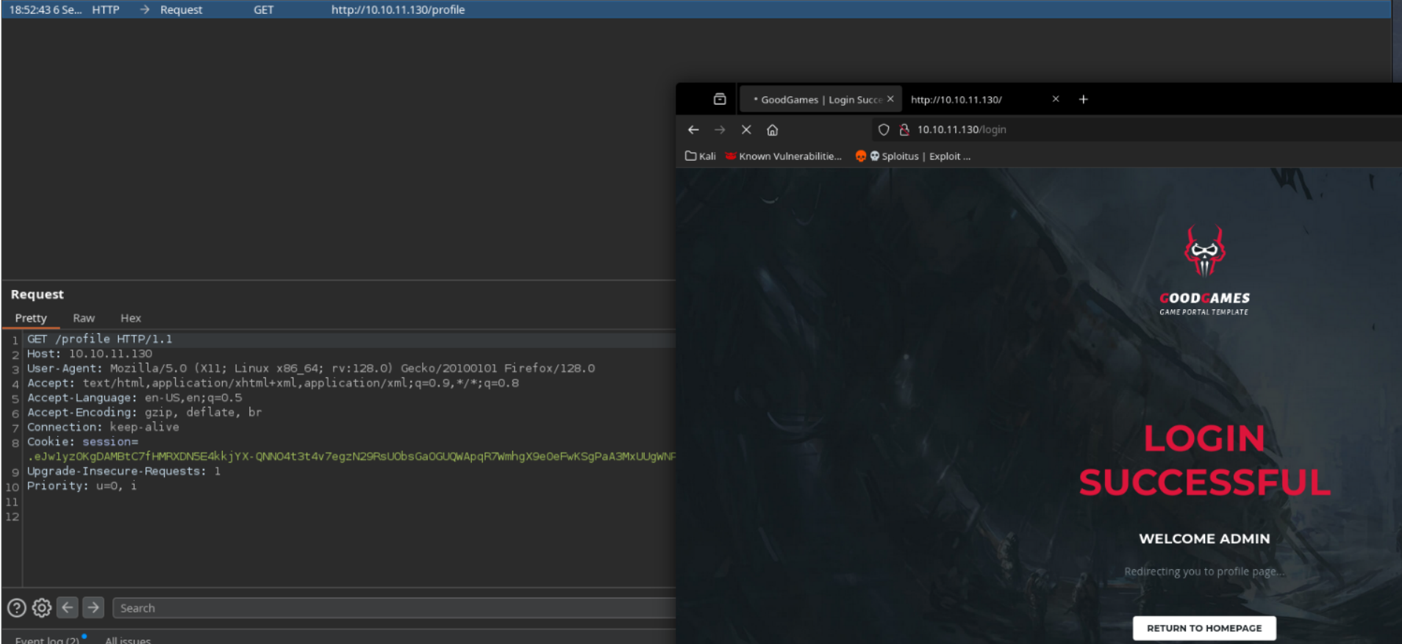Click the insecure connection padlock icon
Viewport: 1402px width, 644px height.
point(904,130)
